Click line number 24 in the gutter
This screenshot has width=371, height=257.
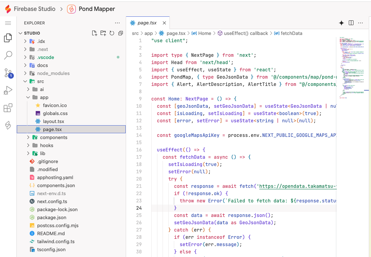[139, 208]
